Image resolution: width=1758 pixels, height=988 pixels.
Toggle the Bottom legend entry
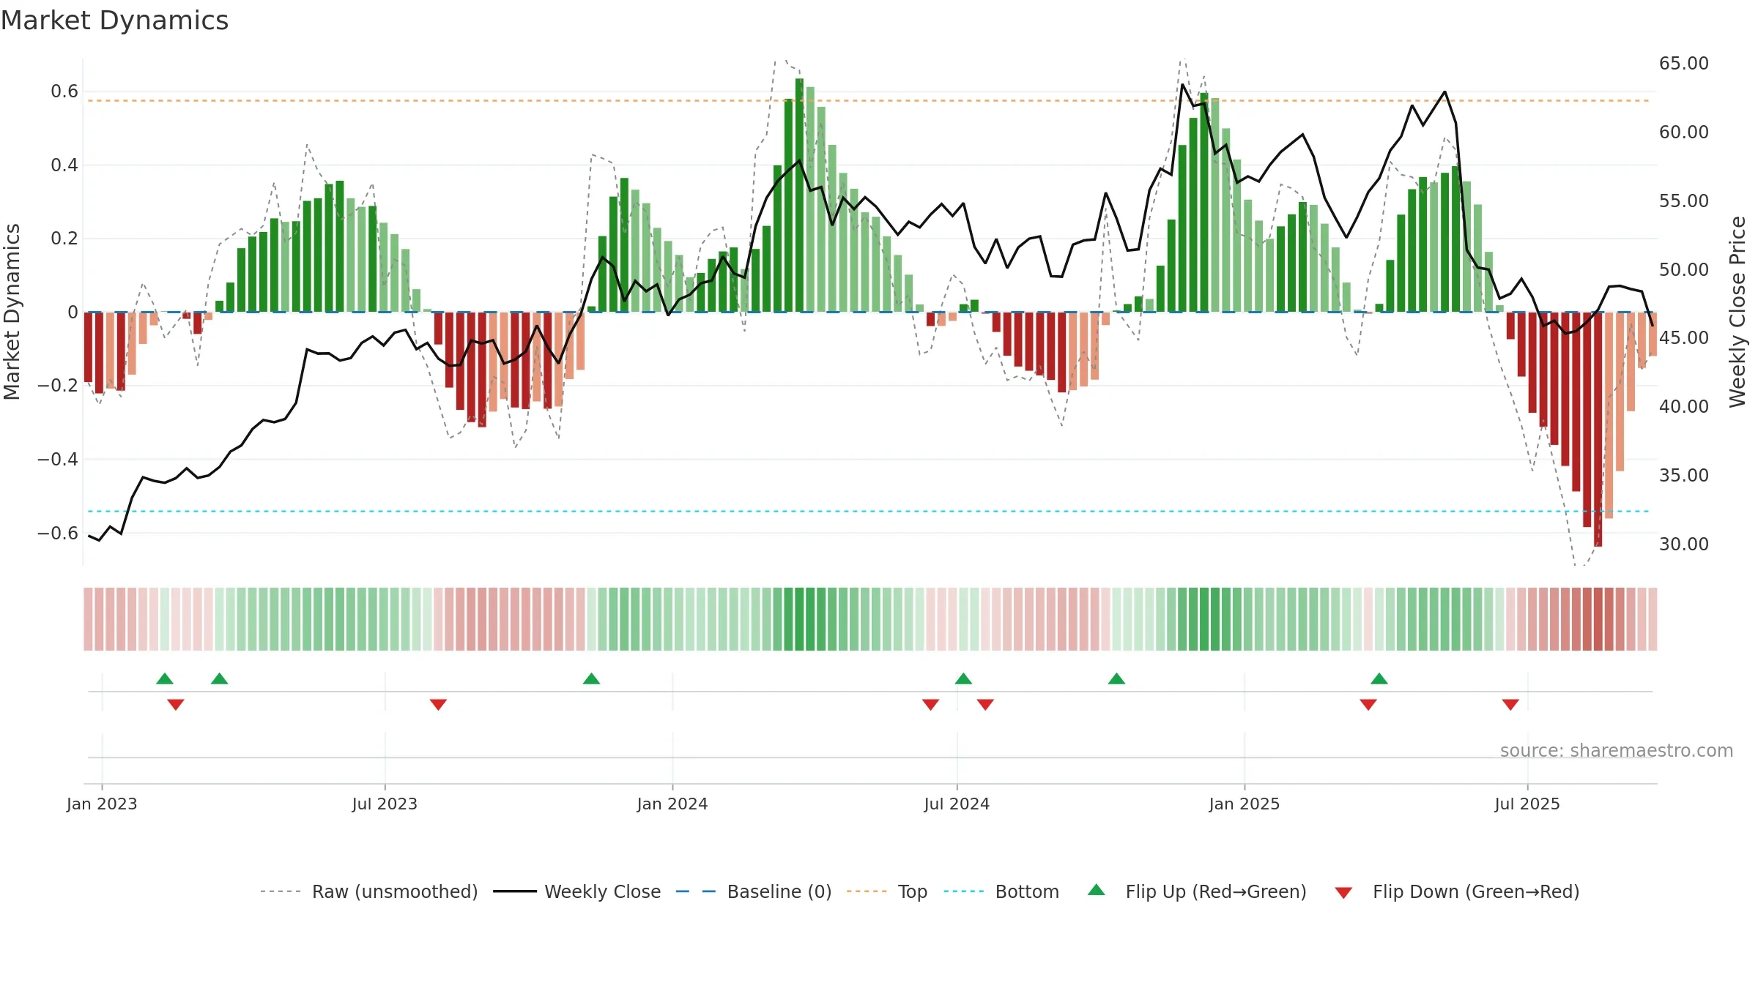[x=1027, y=891]
